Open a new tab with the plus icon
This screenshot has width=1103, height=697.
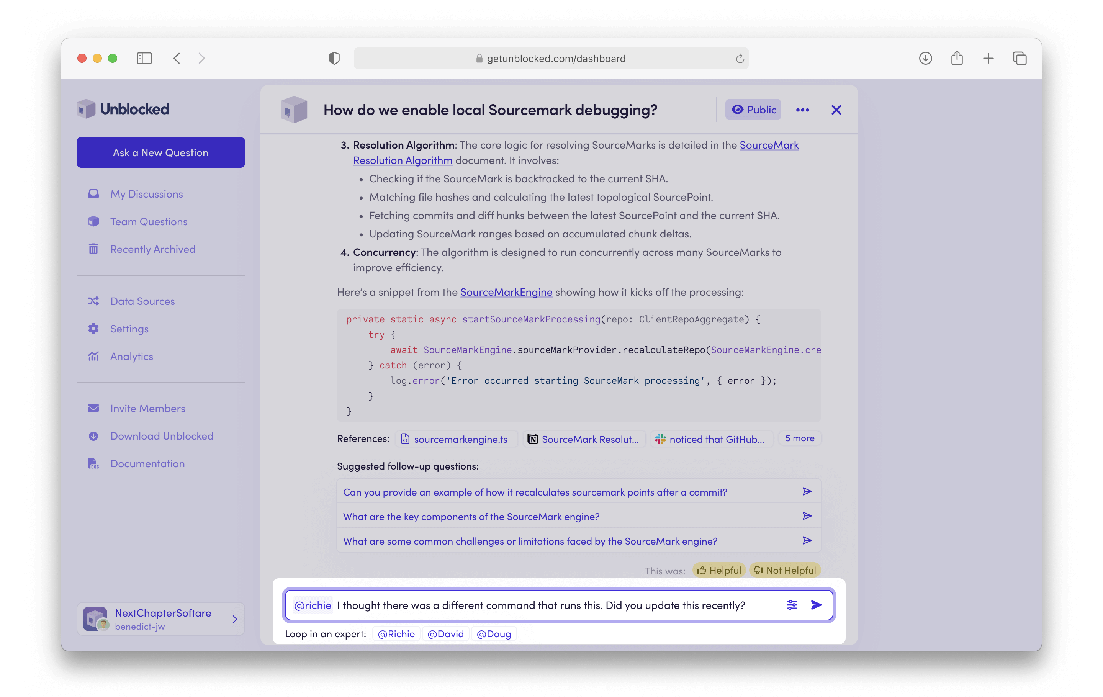[988, 58]
